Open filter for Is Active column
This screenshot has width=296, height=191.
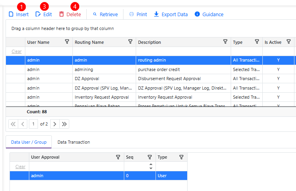[288, 41]
